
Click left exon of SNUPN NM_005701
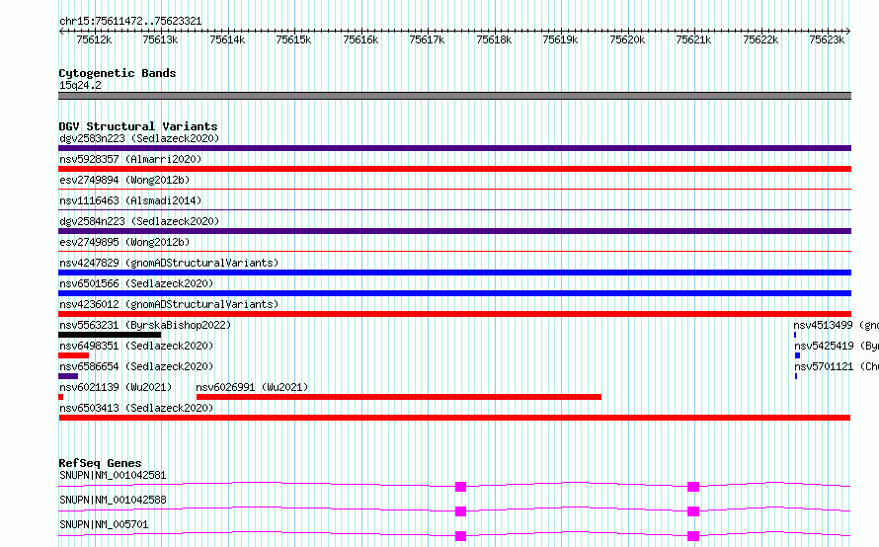(x=461, y=536)
